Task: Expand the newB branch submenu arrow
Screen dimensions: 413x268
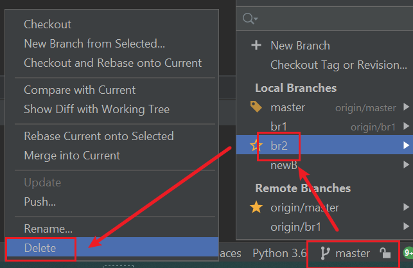Action: 406,165
